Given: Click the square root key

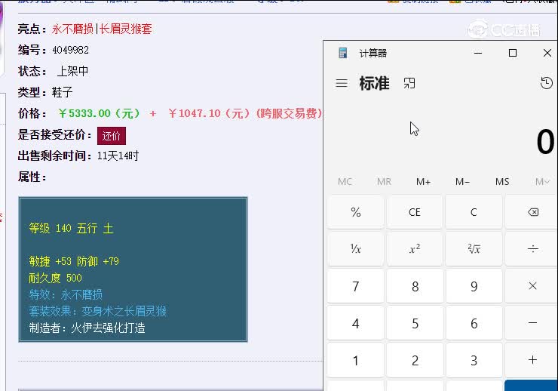Looking at the screenshot, I should coord(474,248).
